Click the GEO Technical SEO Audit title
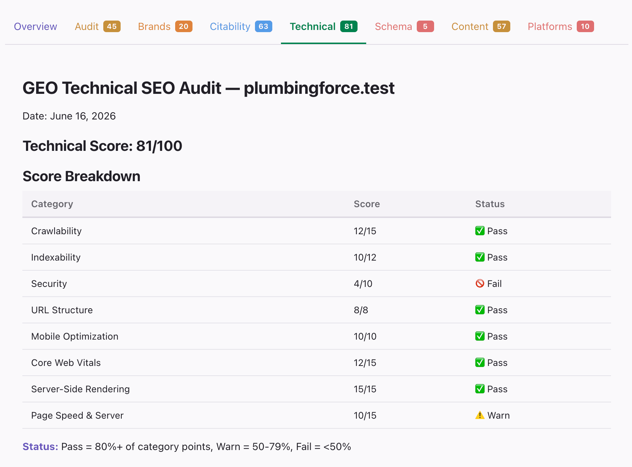 click(x=208, y=88)
